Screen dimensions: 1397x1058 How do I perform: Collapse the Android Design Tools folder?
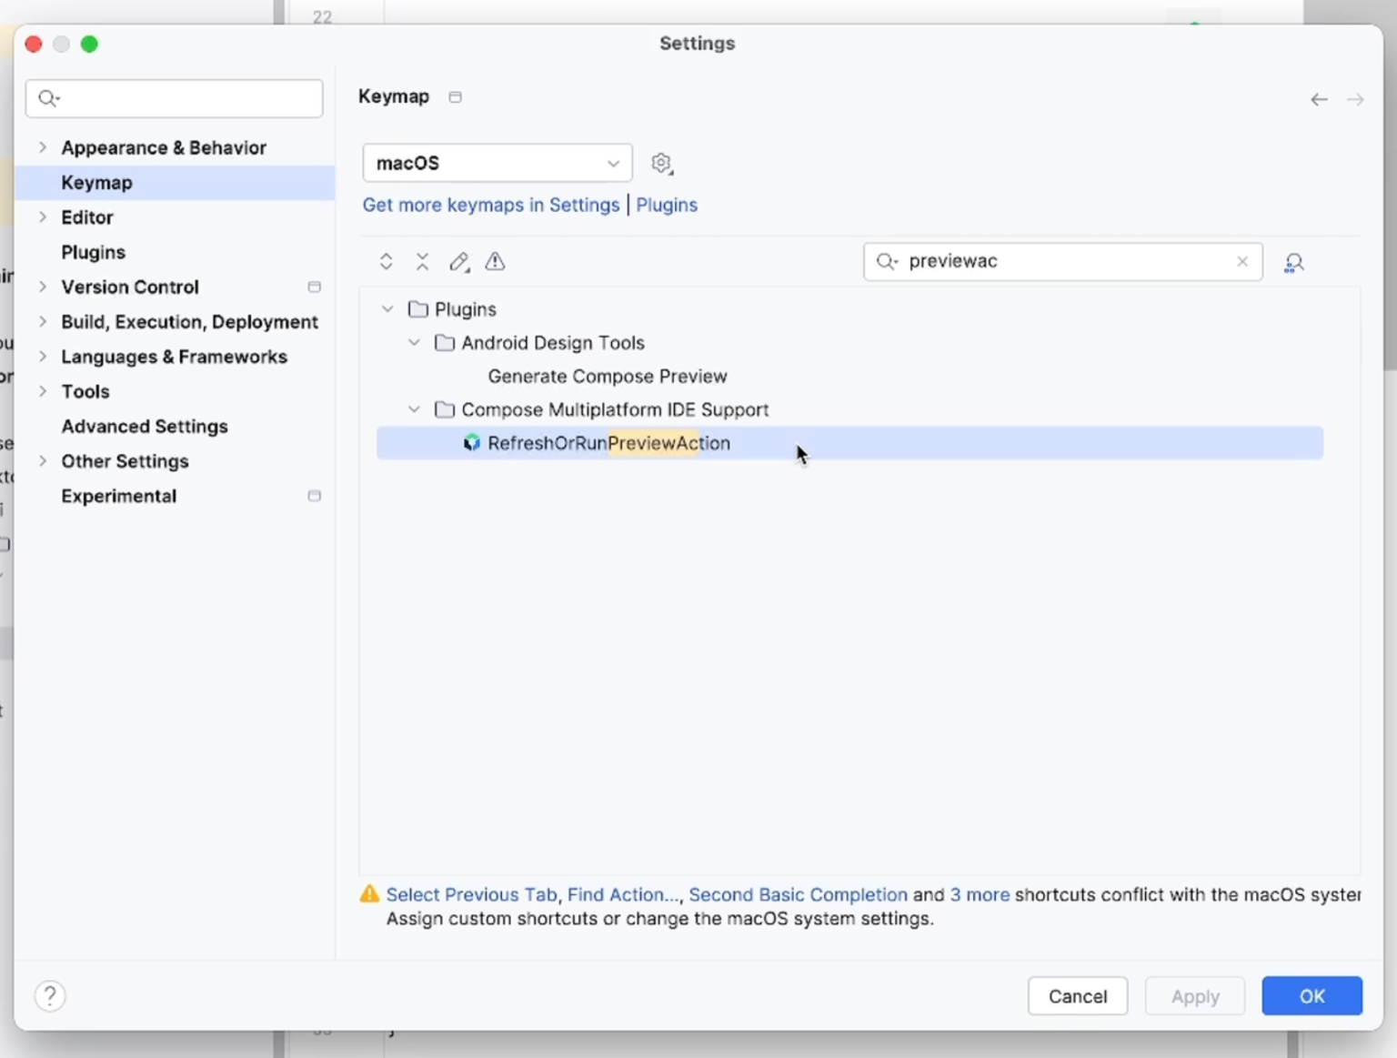pyautogui.click(x=415, y=343)
